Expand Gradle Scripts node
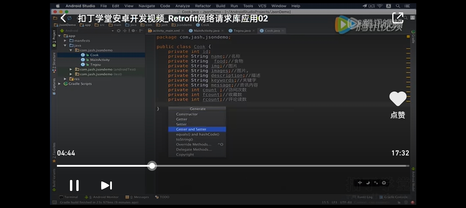This screenshot has height=208, width=466. click(59, 84)
